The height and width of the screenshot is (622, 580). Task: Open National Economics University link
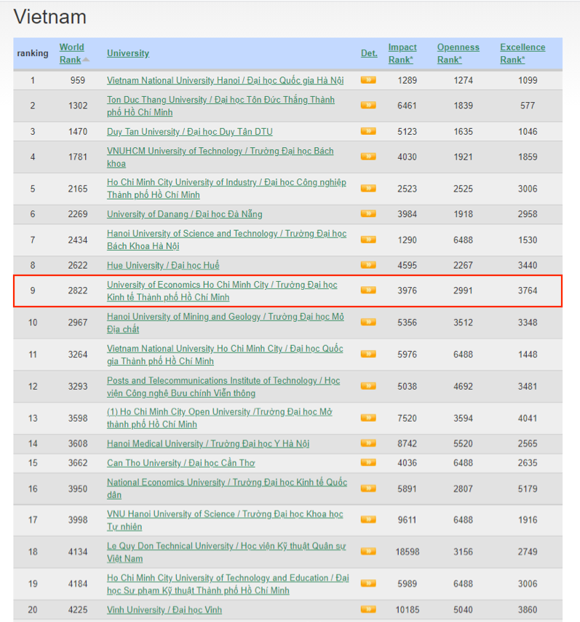click(x=226, y=482)
